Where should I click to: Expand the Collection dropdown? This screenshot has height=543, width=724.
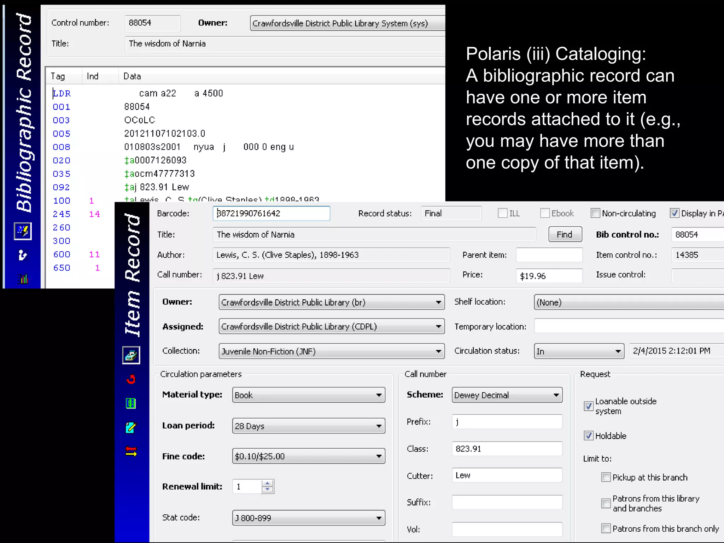point(332,351)
